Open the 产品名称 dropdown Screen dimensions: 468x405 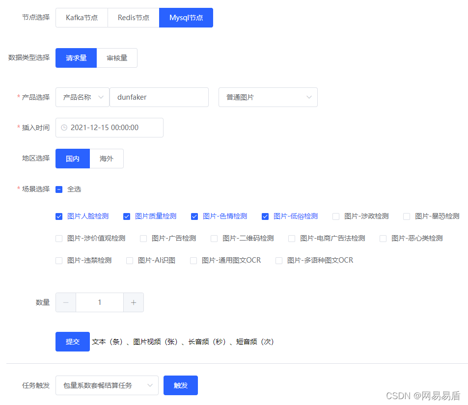coord(83,97)
